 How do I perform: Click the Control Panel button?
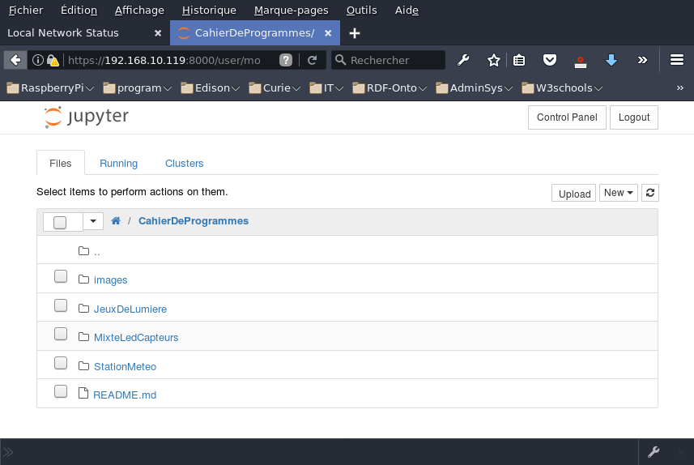point(567,117)
